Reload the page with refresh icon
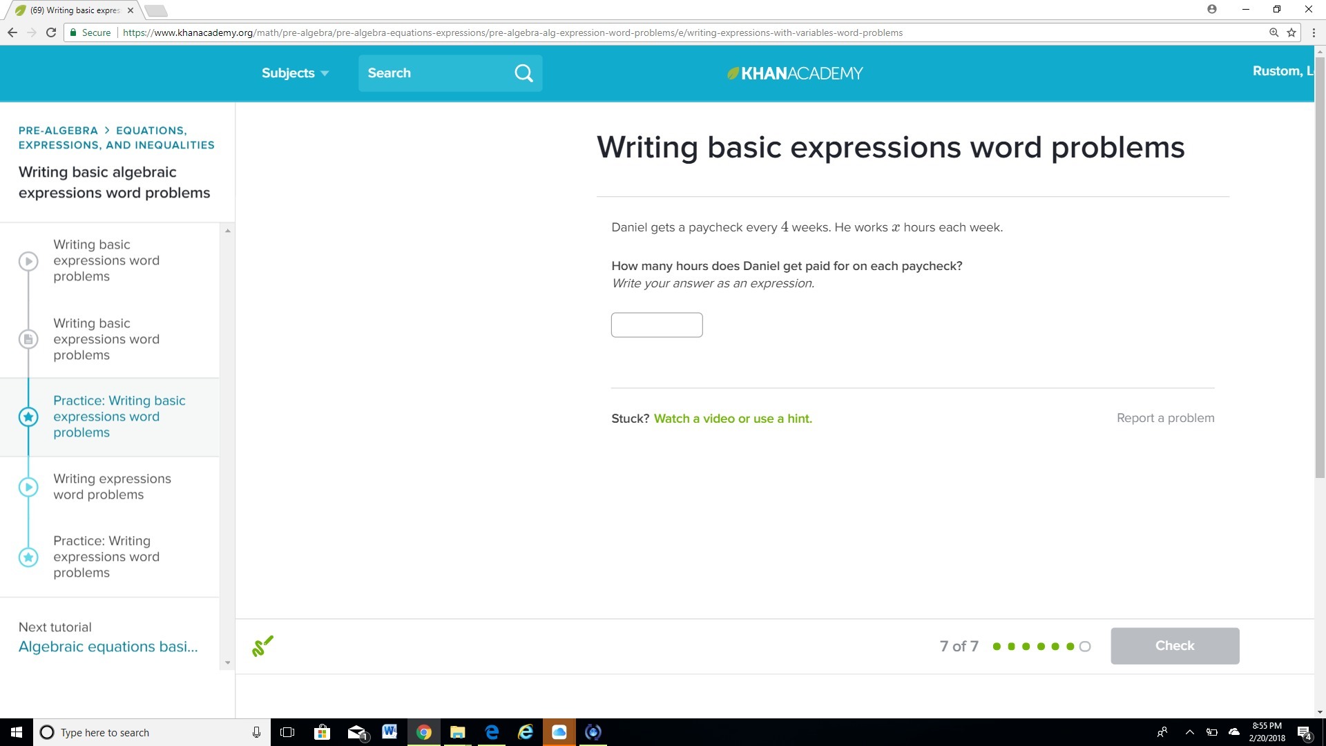This screenshot has width=1326, height=746. pyautogui.click(x=51, y=32)
